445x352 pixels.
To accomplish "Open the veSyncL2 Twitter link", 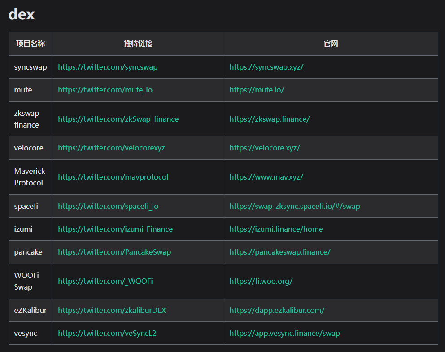I will pos(107,334).
